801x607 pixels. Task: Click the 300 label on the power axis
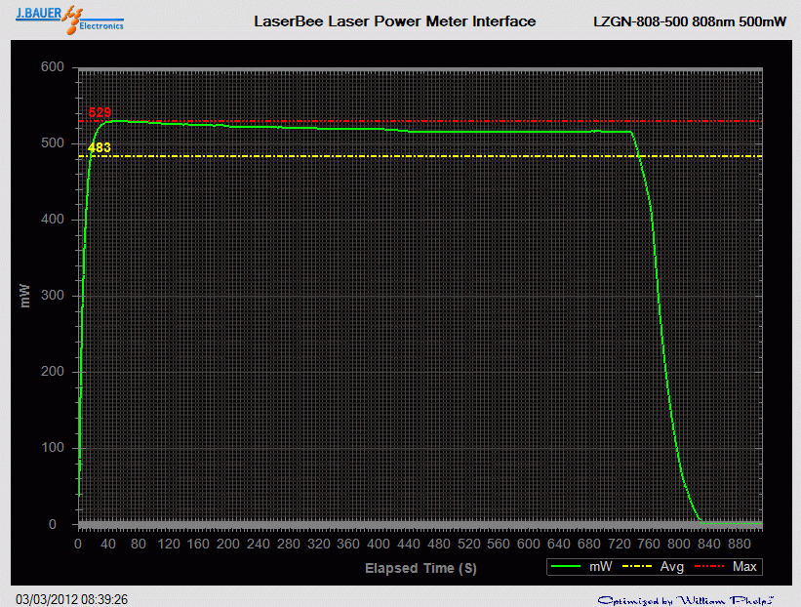click(x=52, y=296)
